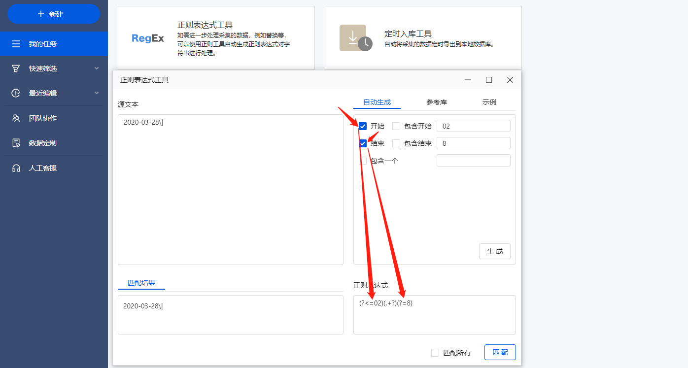Viewport: 688px width, 368px height.
Task: Expand the 最近编辑 chevron
Action: click(97, 93)
